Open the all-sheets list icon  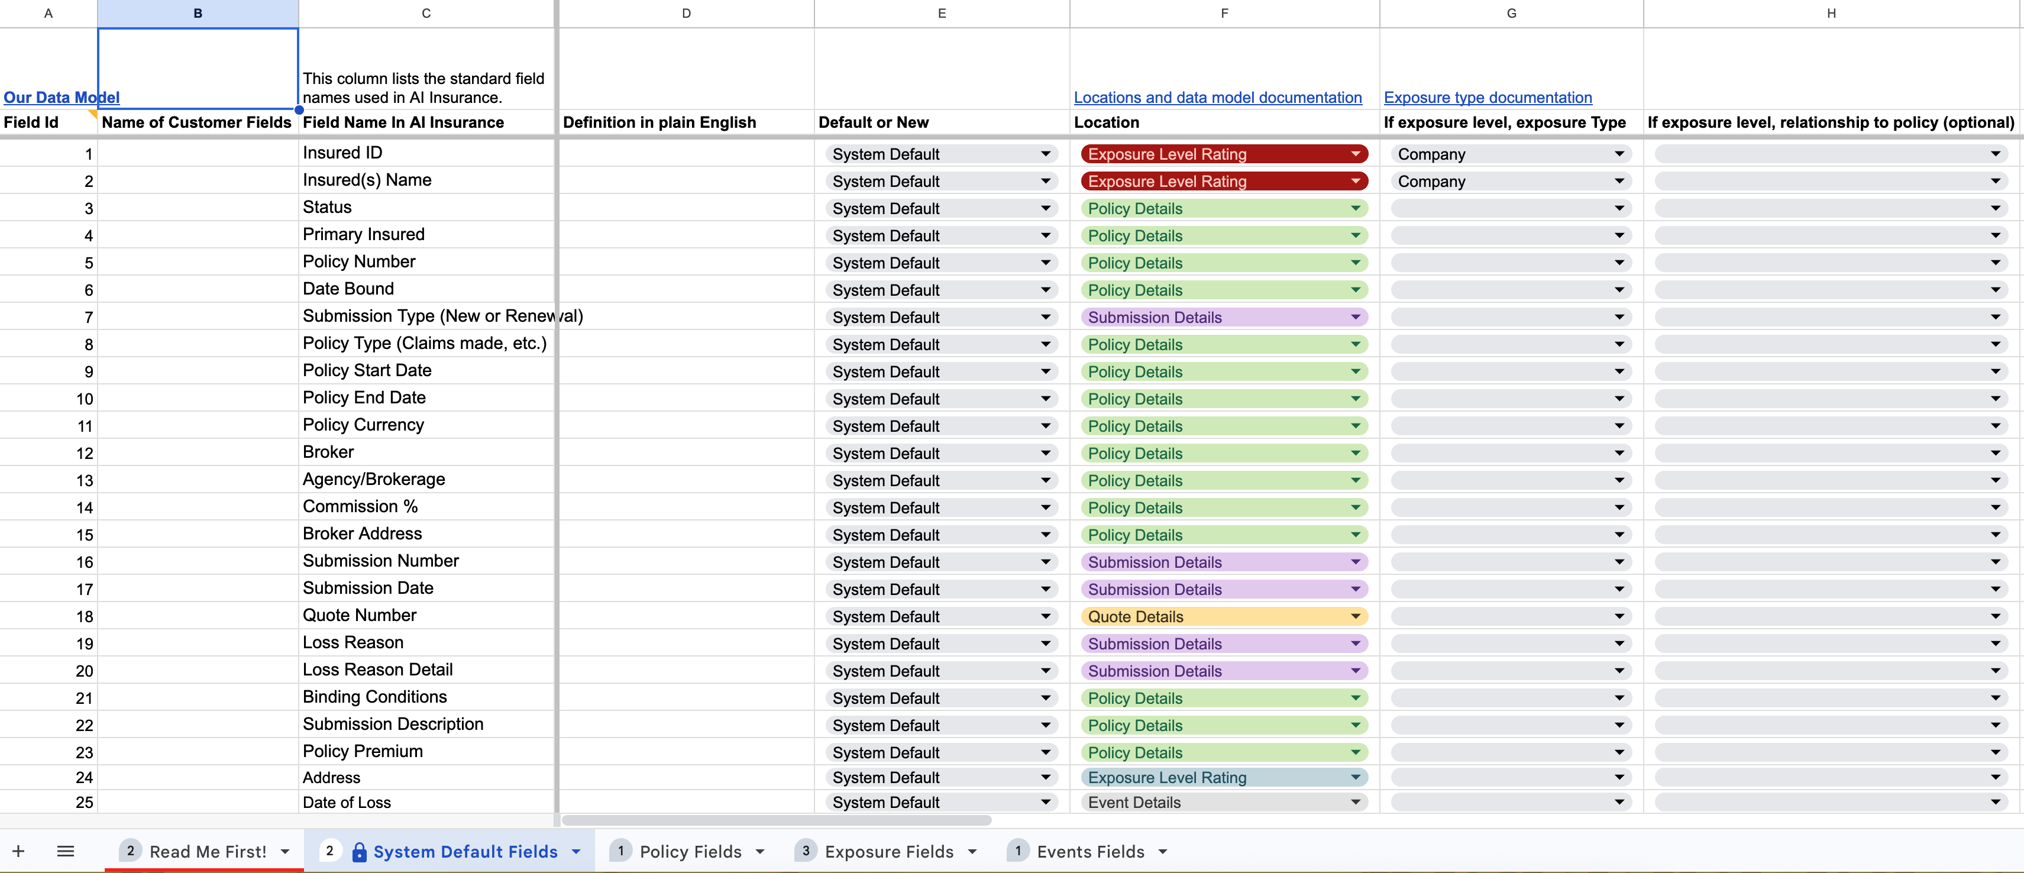coord(66,851)
